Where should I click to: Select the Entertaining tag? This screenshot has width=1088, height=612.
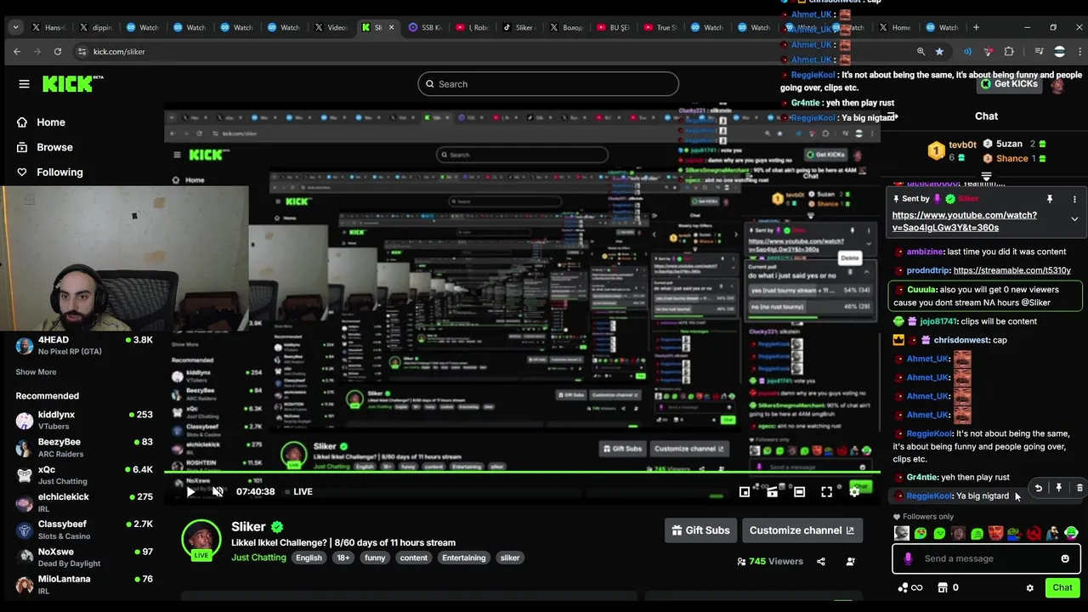point(463,558)
